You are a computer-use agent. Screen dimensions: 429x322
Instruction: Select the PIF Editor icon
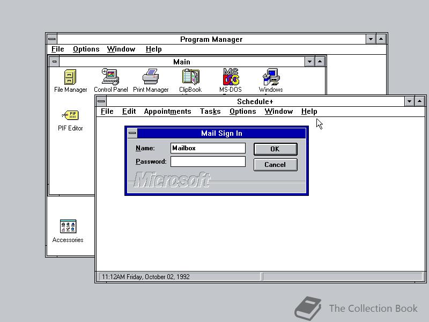click(x=70, y=115)
